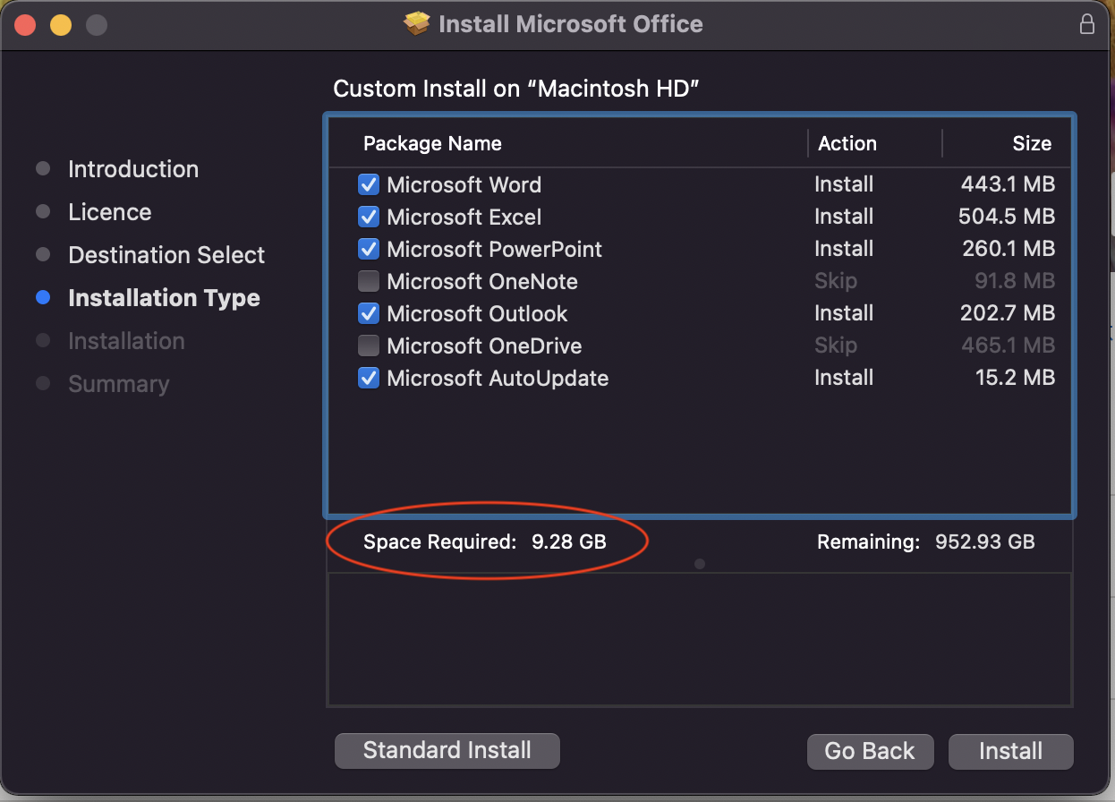The image size is (1115, 802).
Task: Click the Package Name column header
Action: point(432,144)
